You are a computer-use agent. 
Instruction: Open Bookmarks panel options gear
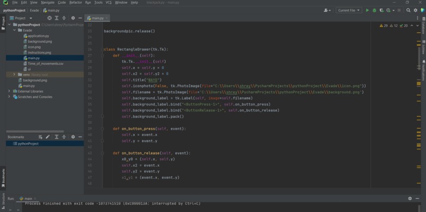[73, 137]
